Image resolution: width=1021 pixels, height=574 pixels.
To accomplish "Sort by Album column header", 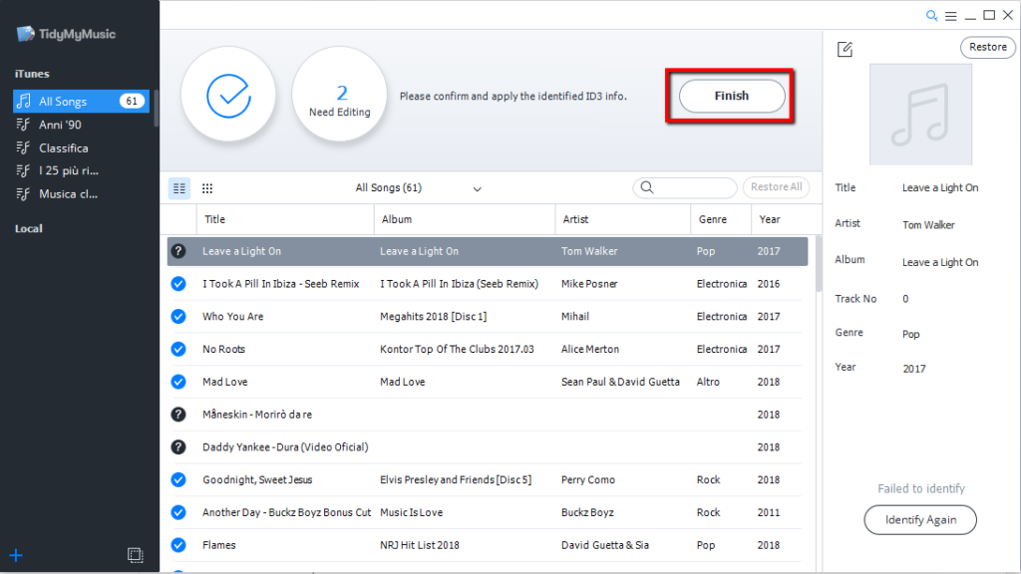I will 465,219.
